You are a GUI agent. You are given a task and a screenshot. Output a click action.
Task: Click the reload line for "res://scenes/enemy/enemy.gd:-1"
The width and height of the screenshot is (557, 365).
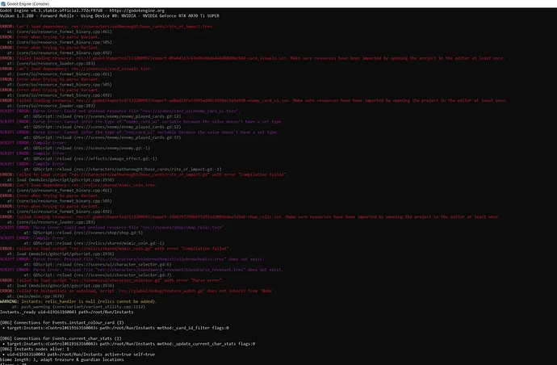86,149
